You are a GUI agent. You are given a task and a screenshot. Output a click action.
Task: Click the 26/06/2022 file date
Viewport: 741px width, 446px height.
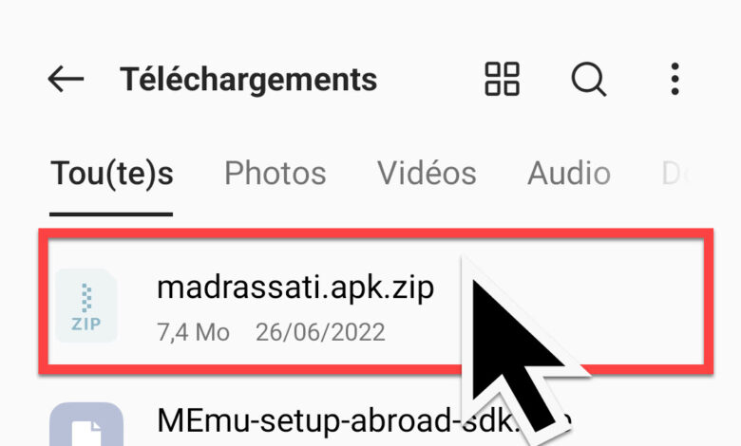tap(320, 332)
